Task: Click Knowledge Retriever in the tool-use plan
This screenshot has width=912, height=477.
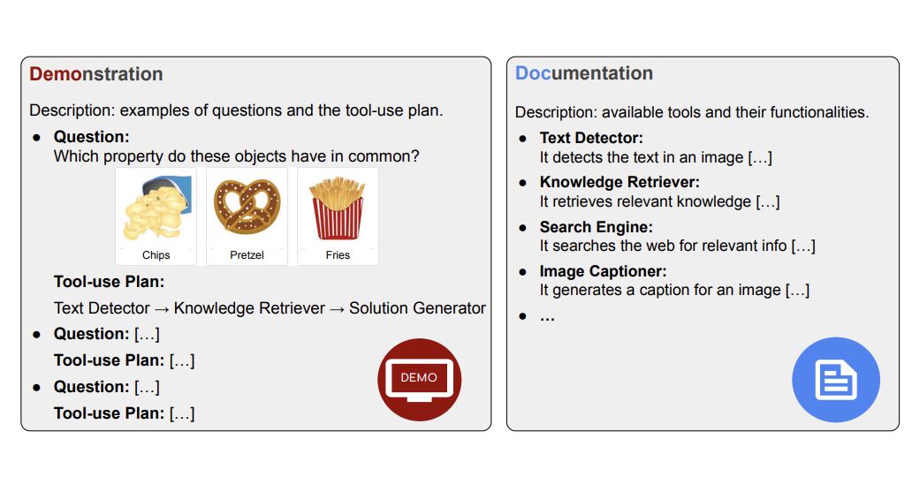Action: (x=249, y=307)
